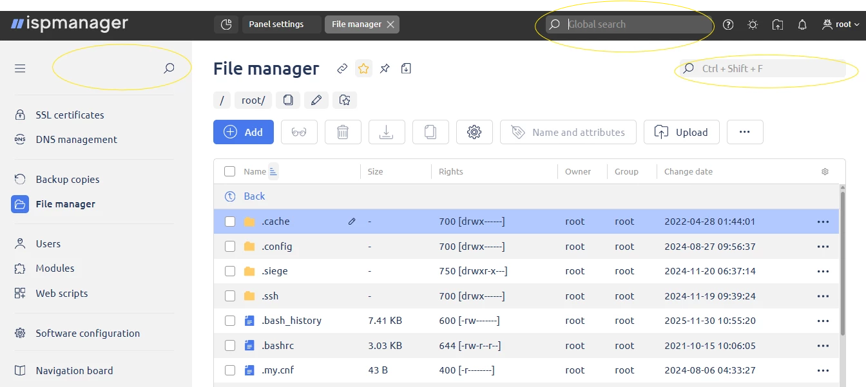Toggle the favorite star for File manager
Image resolution: width=866 pixels, height=387 pixels.
363,68
